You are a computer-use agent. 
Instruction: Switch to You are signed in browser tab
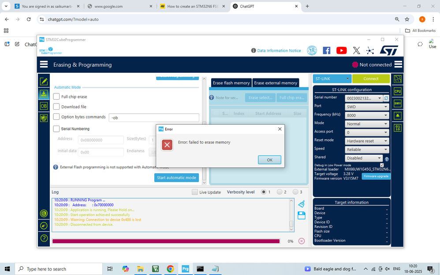[47, 6]
